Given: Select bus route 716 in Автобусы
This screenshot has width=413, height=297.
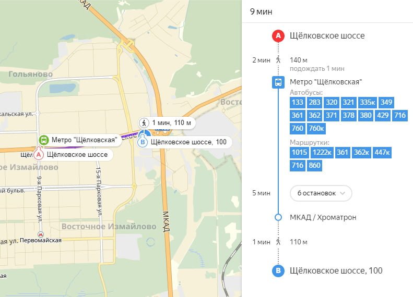Looking at the screenshot, I should point(400,115).
